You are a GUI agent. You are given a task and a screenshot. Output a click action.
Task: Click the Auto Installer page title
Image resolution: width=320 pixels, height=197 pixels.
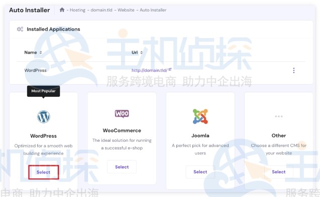[x=29, y=10]
